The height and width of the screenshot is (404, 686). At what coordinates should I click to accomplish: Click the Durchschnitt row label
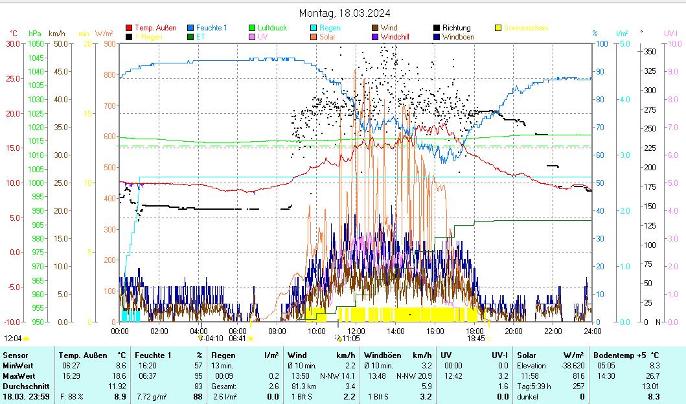[27, 387]
